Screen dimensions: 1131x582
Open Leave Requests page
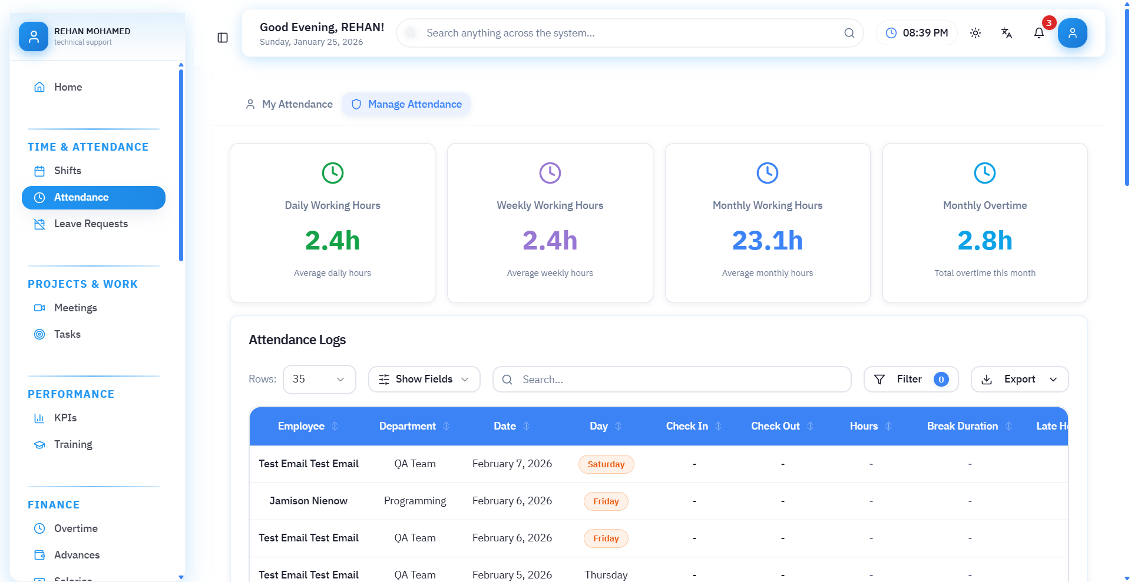tap(91, 224)
